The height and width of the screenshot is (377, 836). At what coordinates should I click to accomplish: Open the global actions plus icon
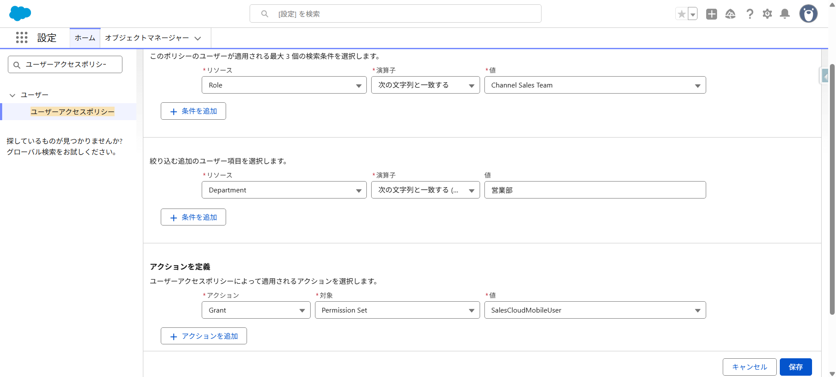tap(711, 14)
